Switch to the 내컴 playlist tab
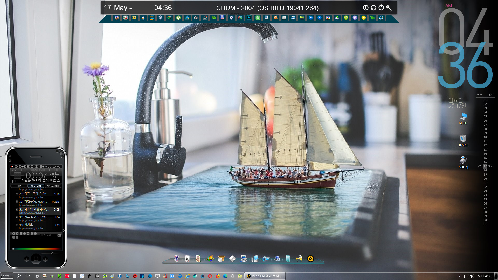Image resolution: width=498 pixels, height=280 pixels. click(19, 186)
